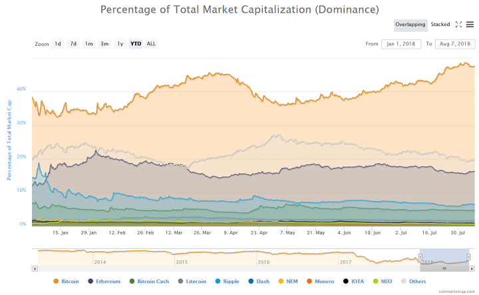Set zoom range to 7d
The height and width of the screenshot is (295, 479).
[x=73, y=44]
